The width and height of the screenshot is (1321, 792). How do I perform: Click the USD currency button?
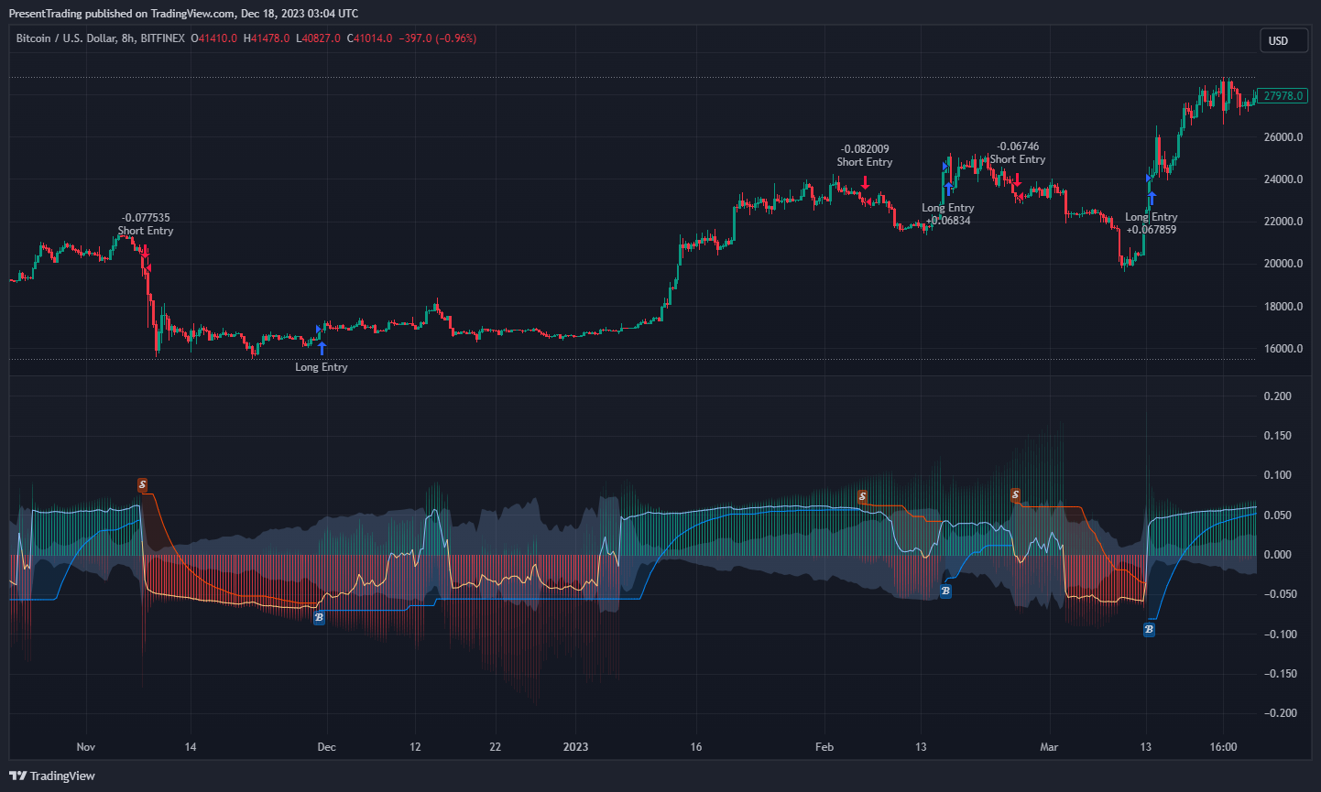(1283, 40)
